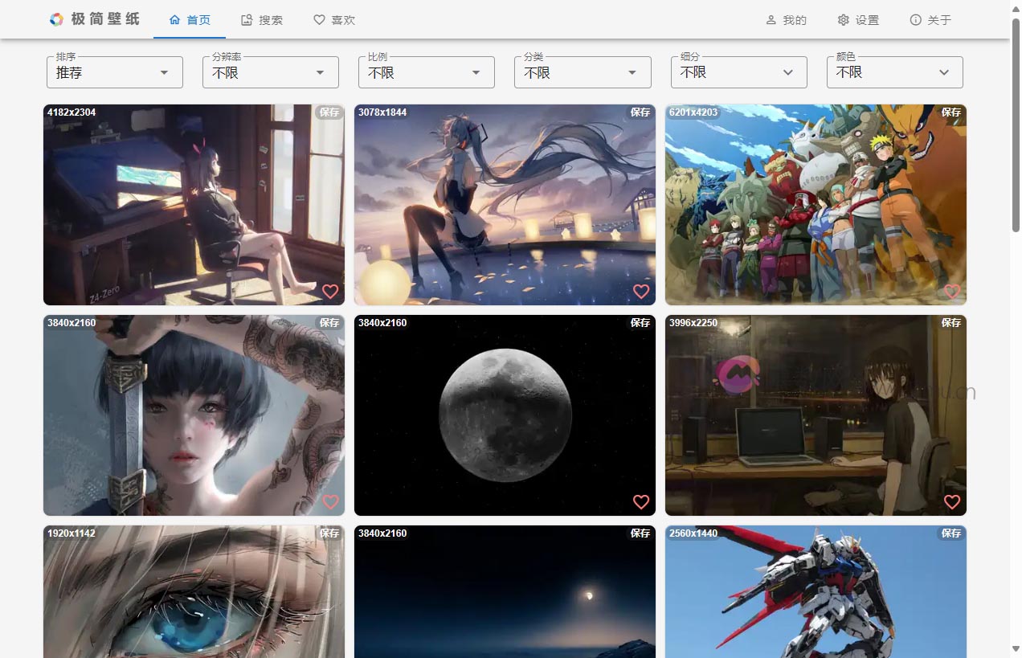Image resolution: width=1022 pixels, height=658 pixels.
Task: Save the moon wallpaper using its 保存 button
Action: click(x=640, y=322)
